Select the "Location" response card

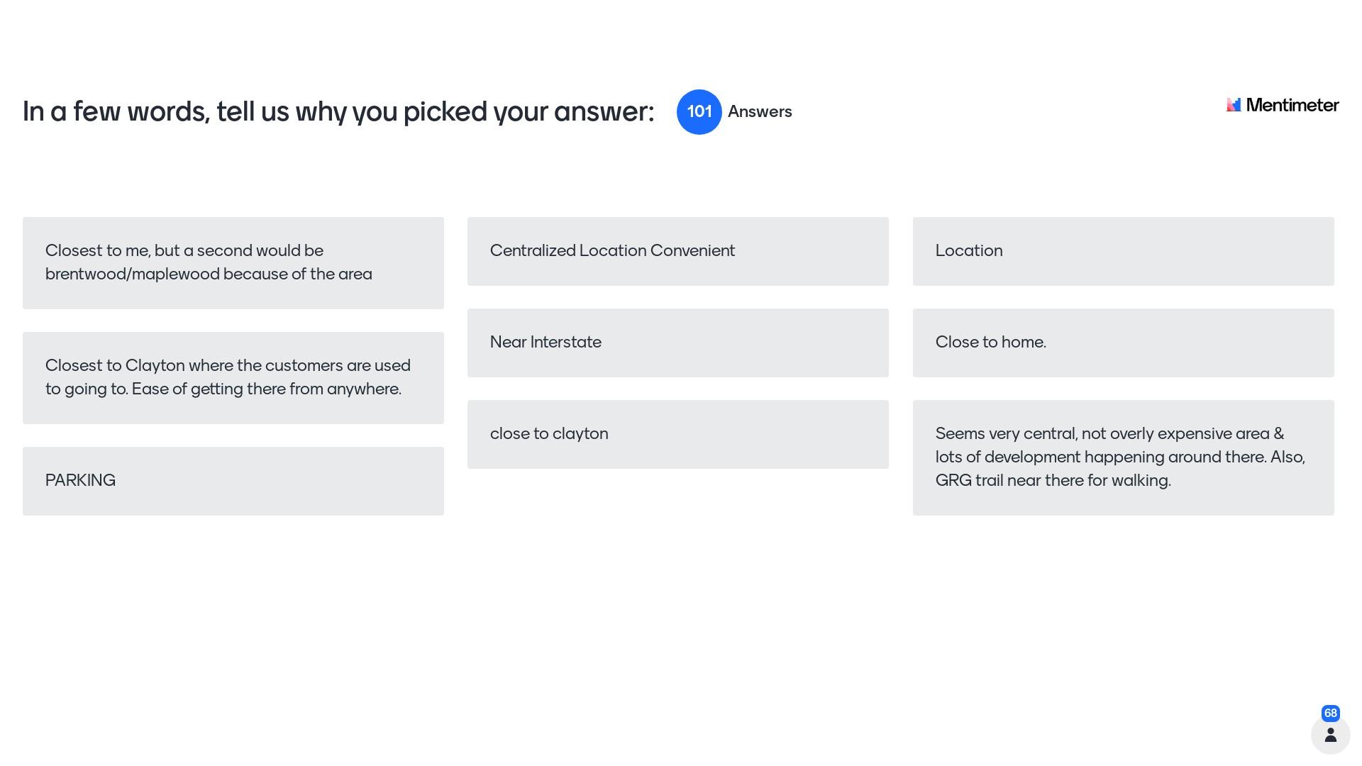pos(1123,251)
